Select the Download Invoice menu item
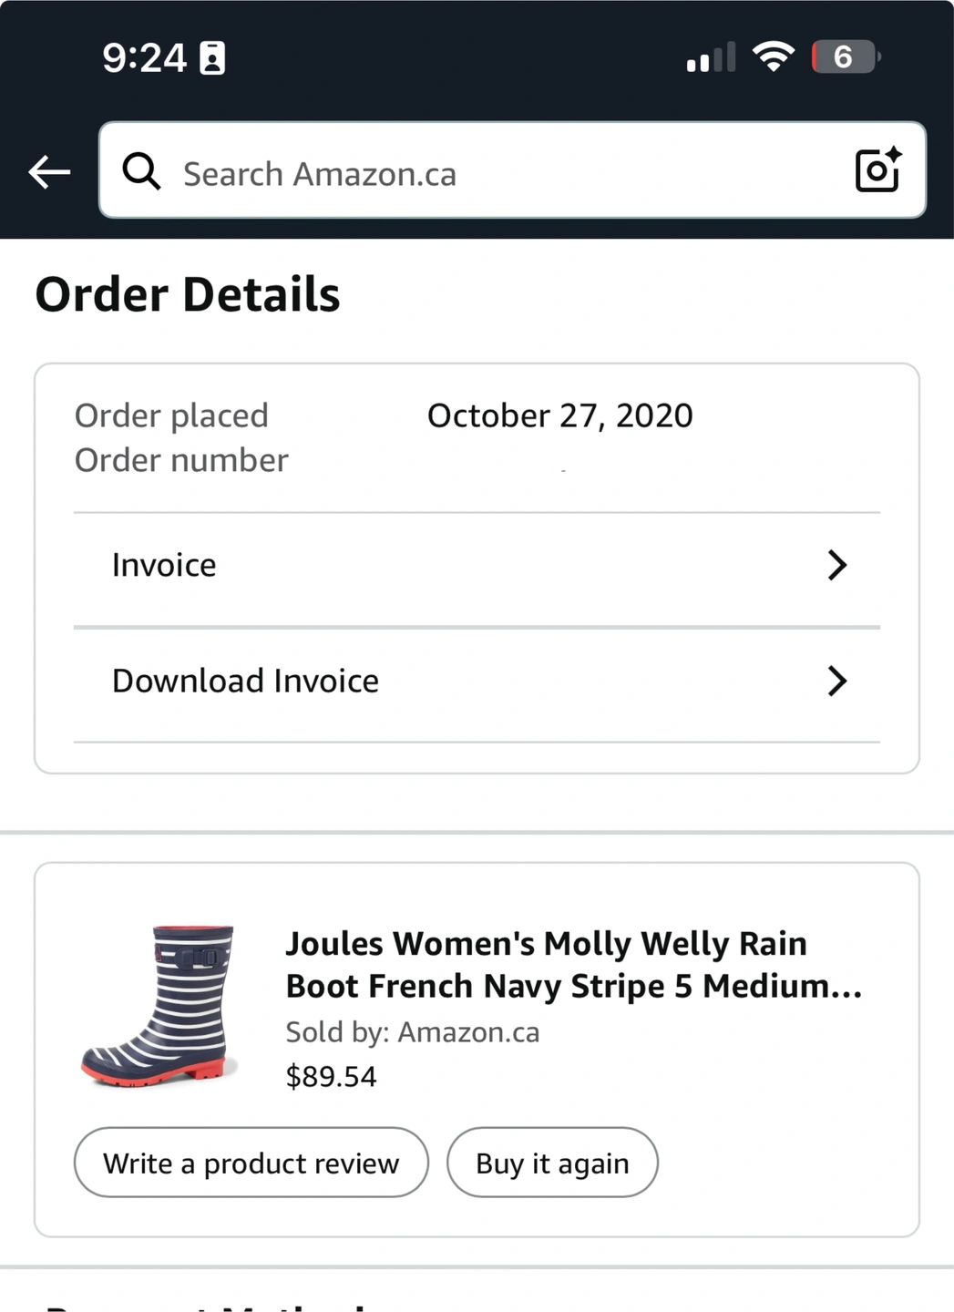The image size is (954, 1312). 245,681
